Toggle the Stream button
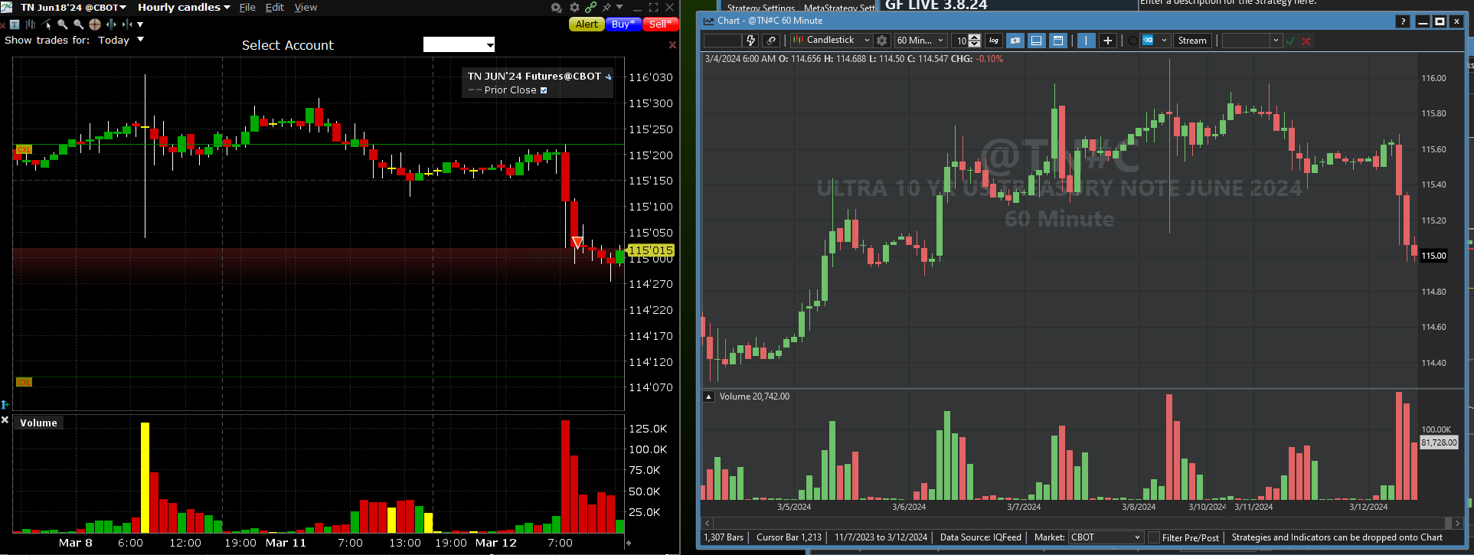The height and width of the screenshot is (555, 1474). coord(1191,41)
